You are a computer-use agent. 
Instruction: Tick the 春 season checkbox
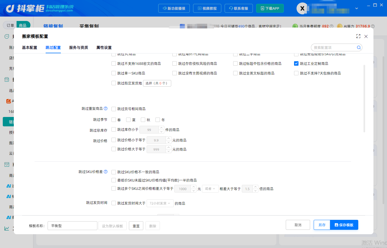pos(114,120)
